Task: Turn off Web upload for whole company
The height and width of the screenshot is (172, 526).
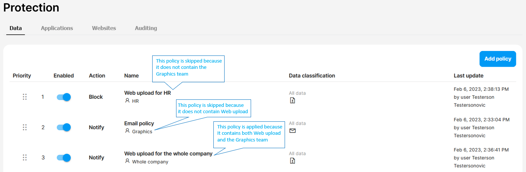Action: tap(64, 157)
